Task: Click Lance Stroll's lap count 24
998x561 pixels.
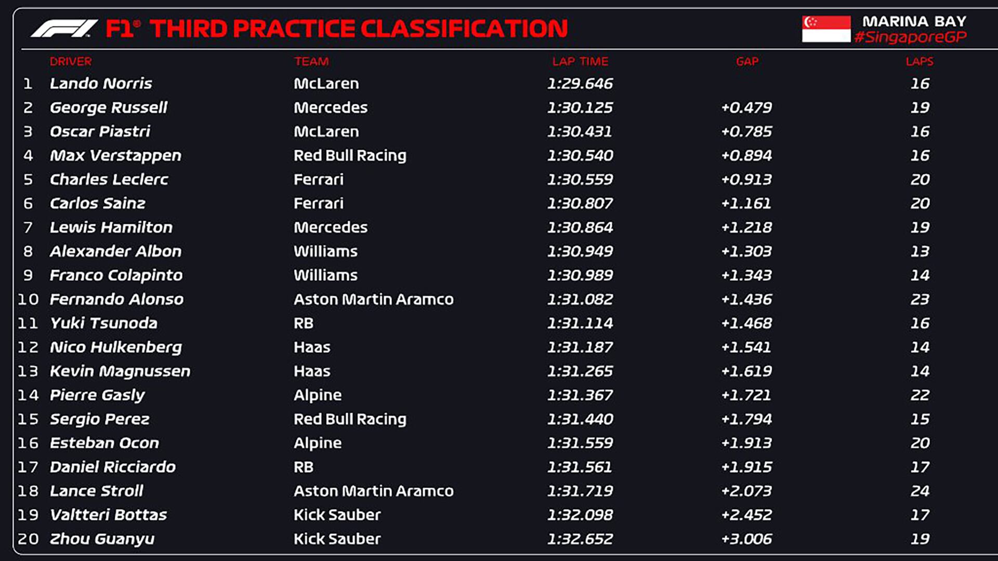Action: coord(920,491)
